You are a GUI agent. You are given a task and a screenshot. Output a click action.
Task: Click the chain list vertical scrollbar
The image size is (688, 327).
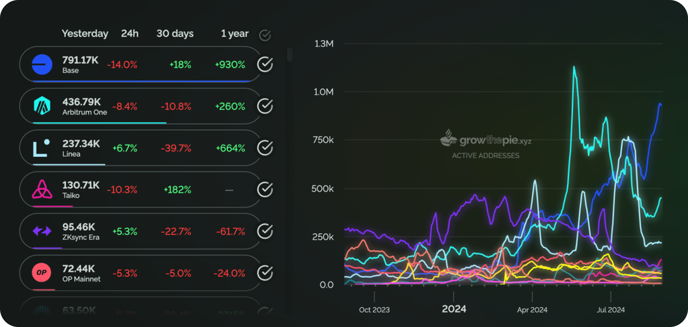click(290, 54)
